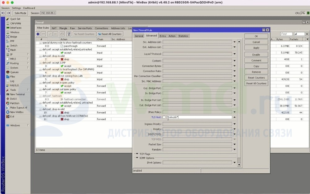Viewport: 310px width, 194px height.
Task: Expand the Layer7 Protocol field
Action: click(x=234, y=54)
